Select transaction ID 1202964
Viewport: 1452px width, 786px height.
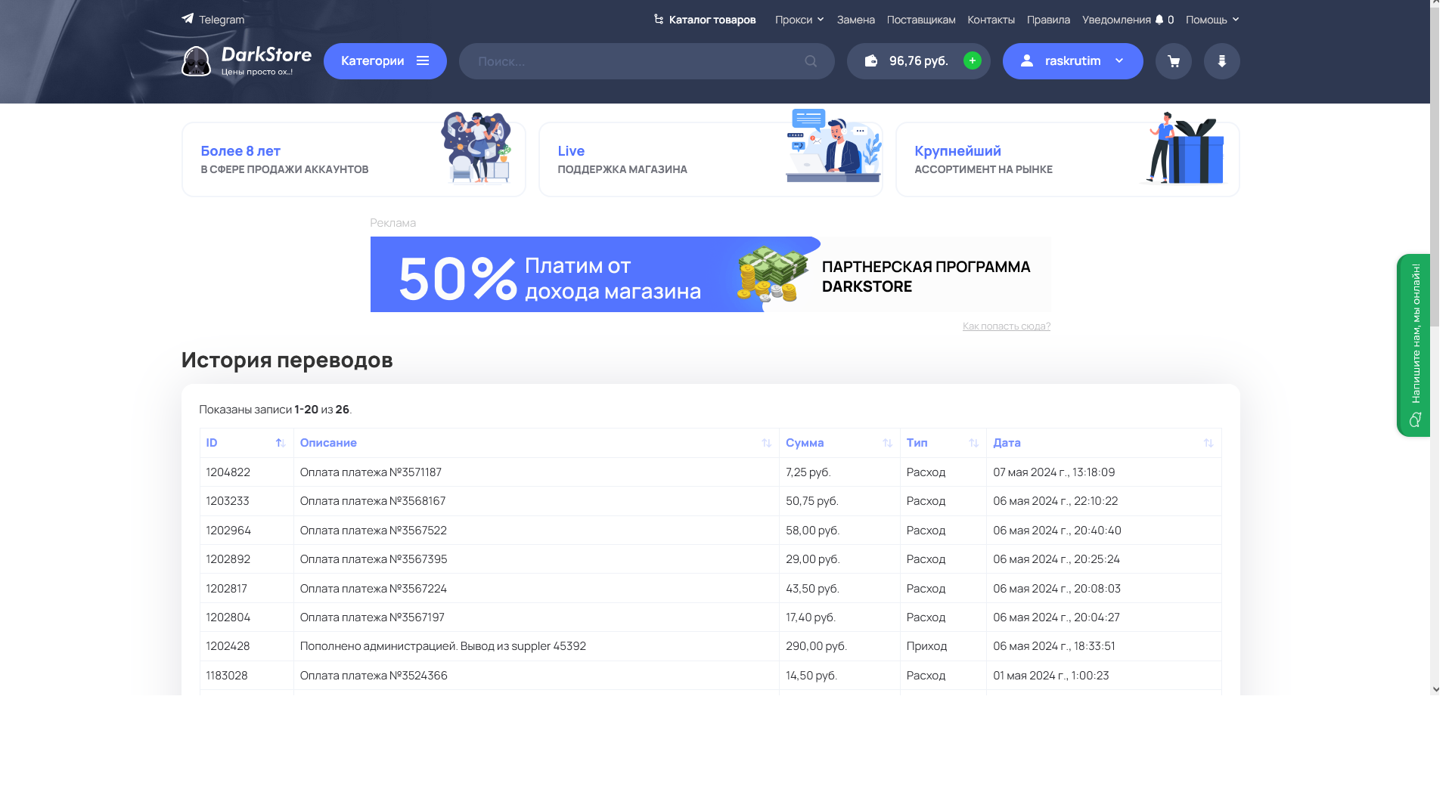(x=228, y=531)
